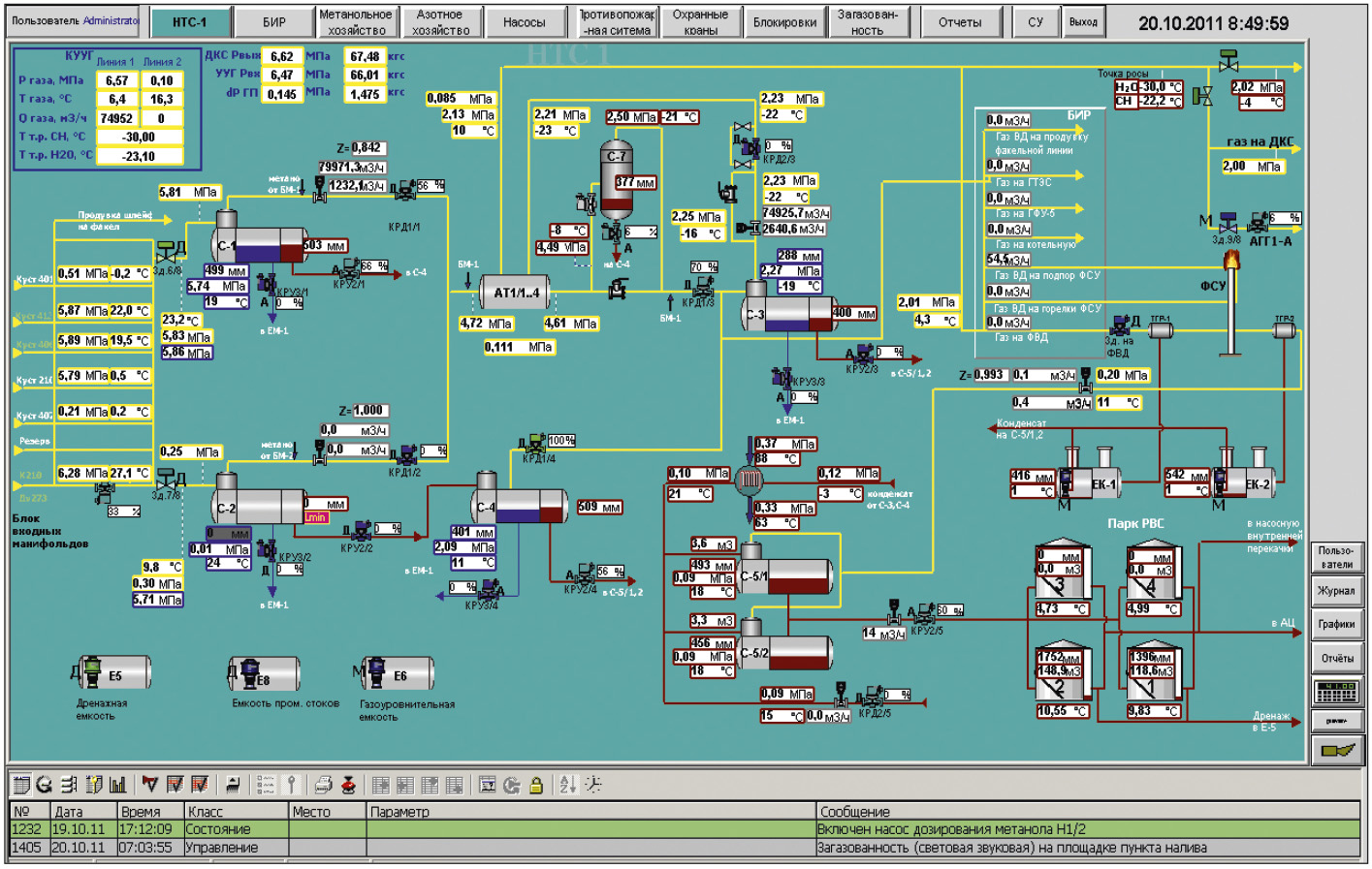Open the Загазованность tab
Screen dimensions: 1372x869
click(x=868, y=21)
